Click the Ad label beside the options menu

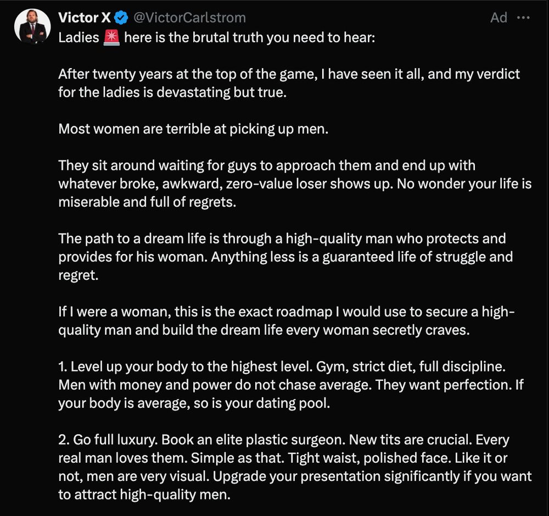[498, 18]
